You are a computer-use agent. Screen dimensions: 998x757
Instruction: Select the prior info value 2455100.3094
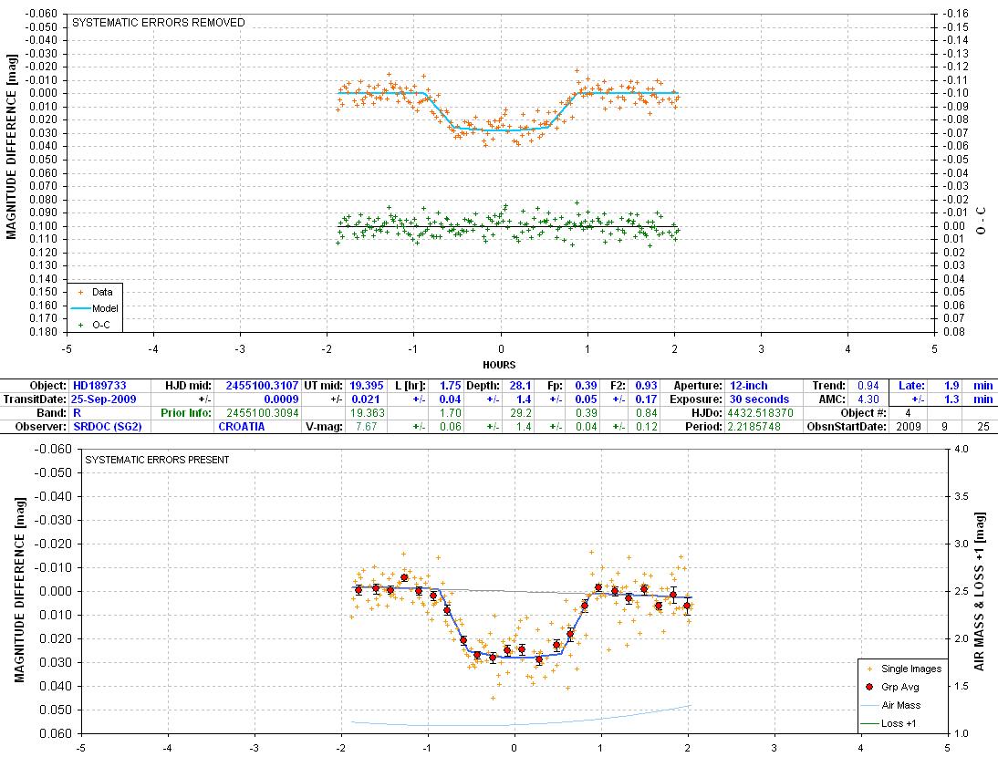click(x=262, y=413)
